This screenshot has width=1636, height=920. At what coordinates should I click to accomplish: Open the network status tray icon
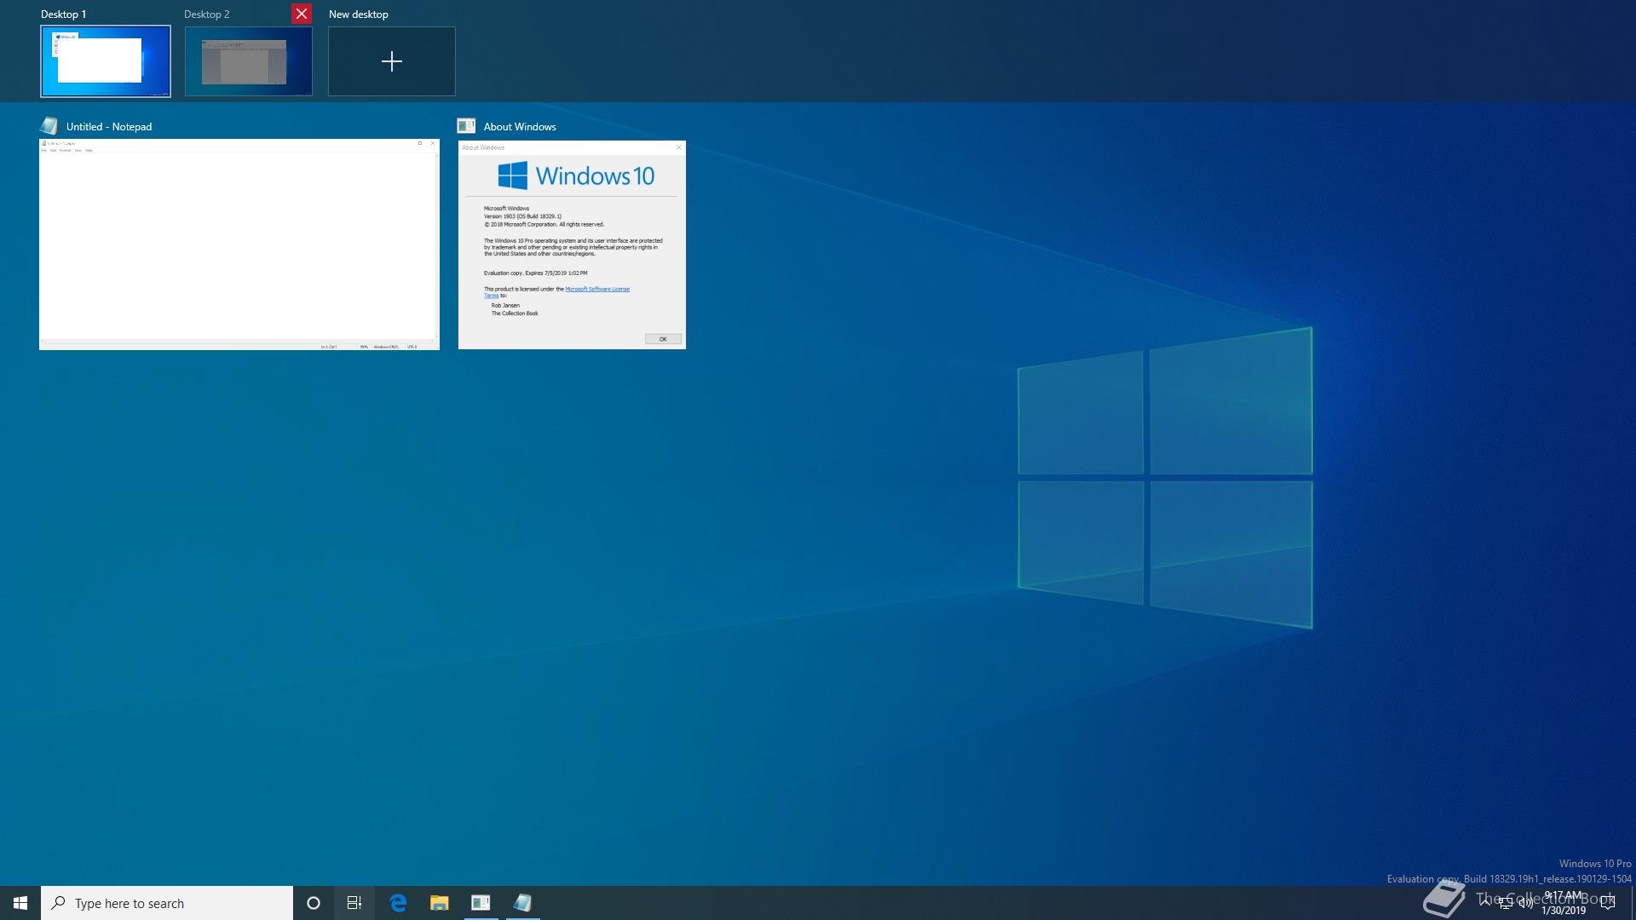click(1506, 904)
